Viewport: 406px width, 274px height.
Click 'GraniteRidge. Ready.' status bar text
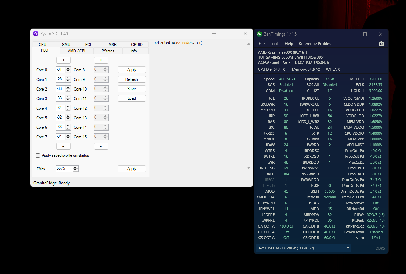52,183
